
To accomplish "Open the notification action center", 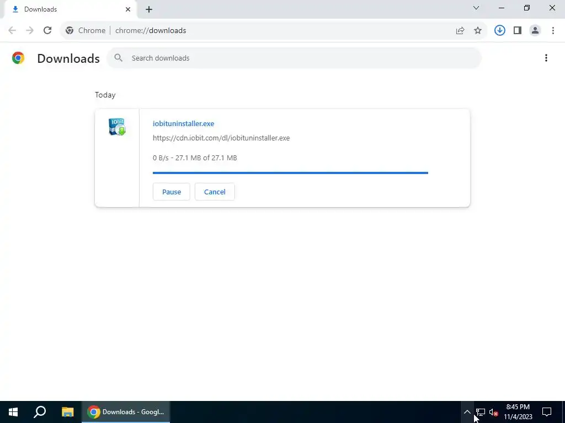I will (x=547, y=412).
